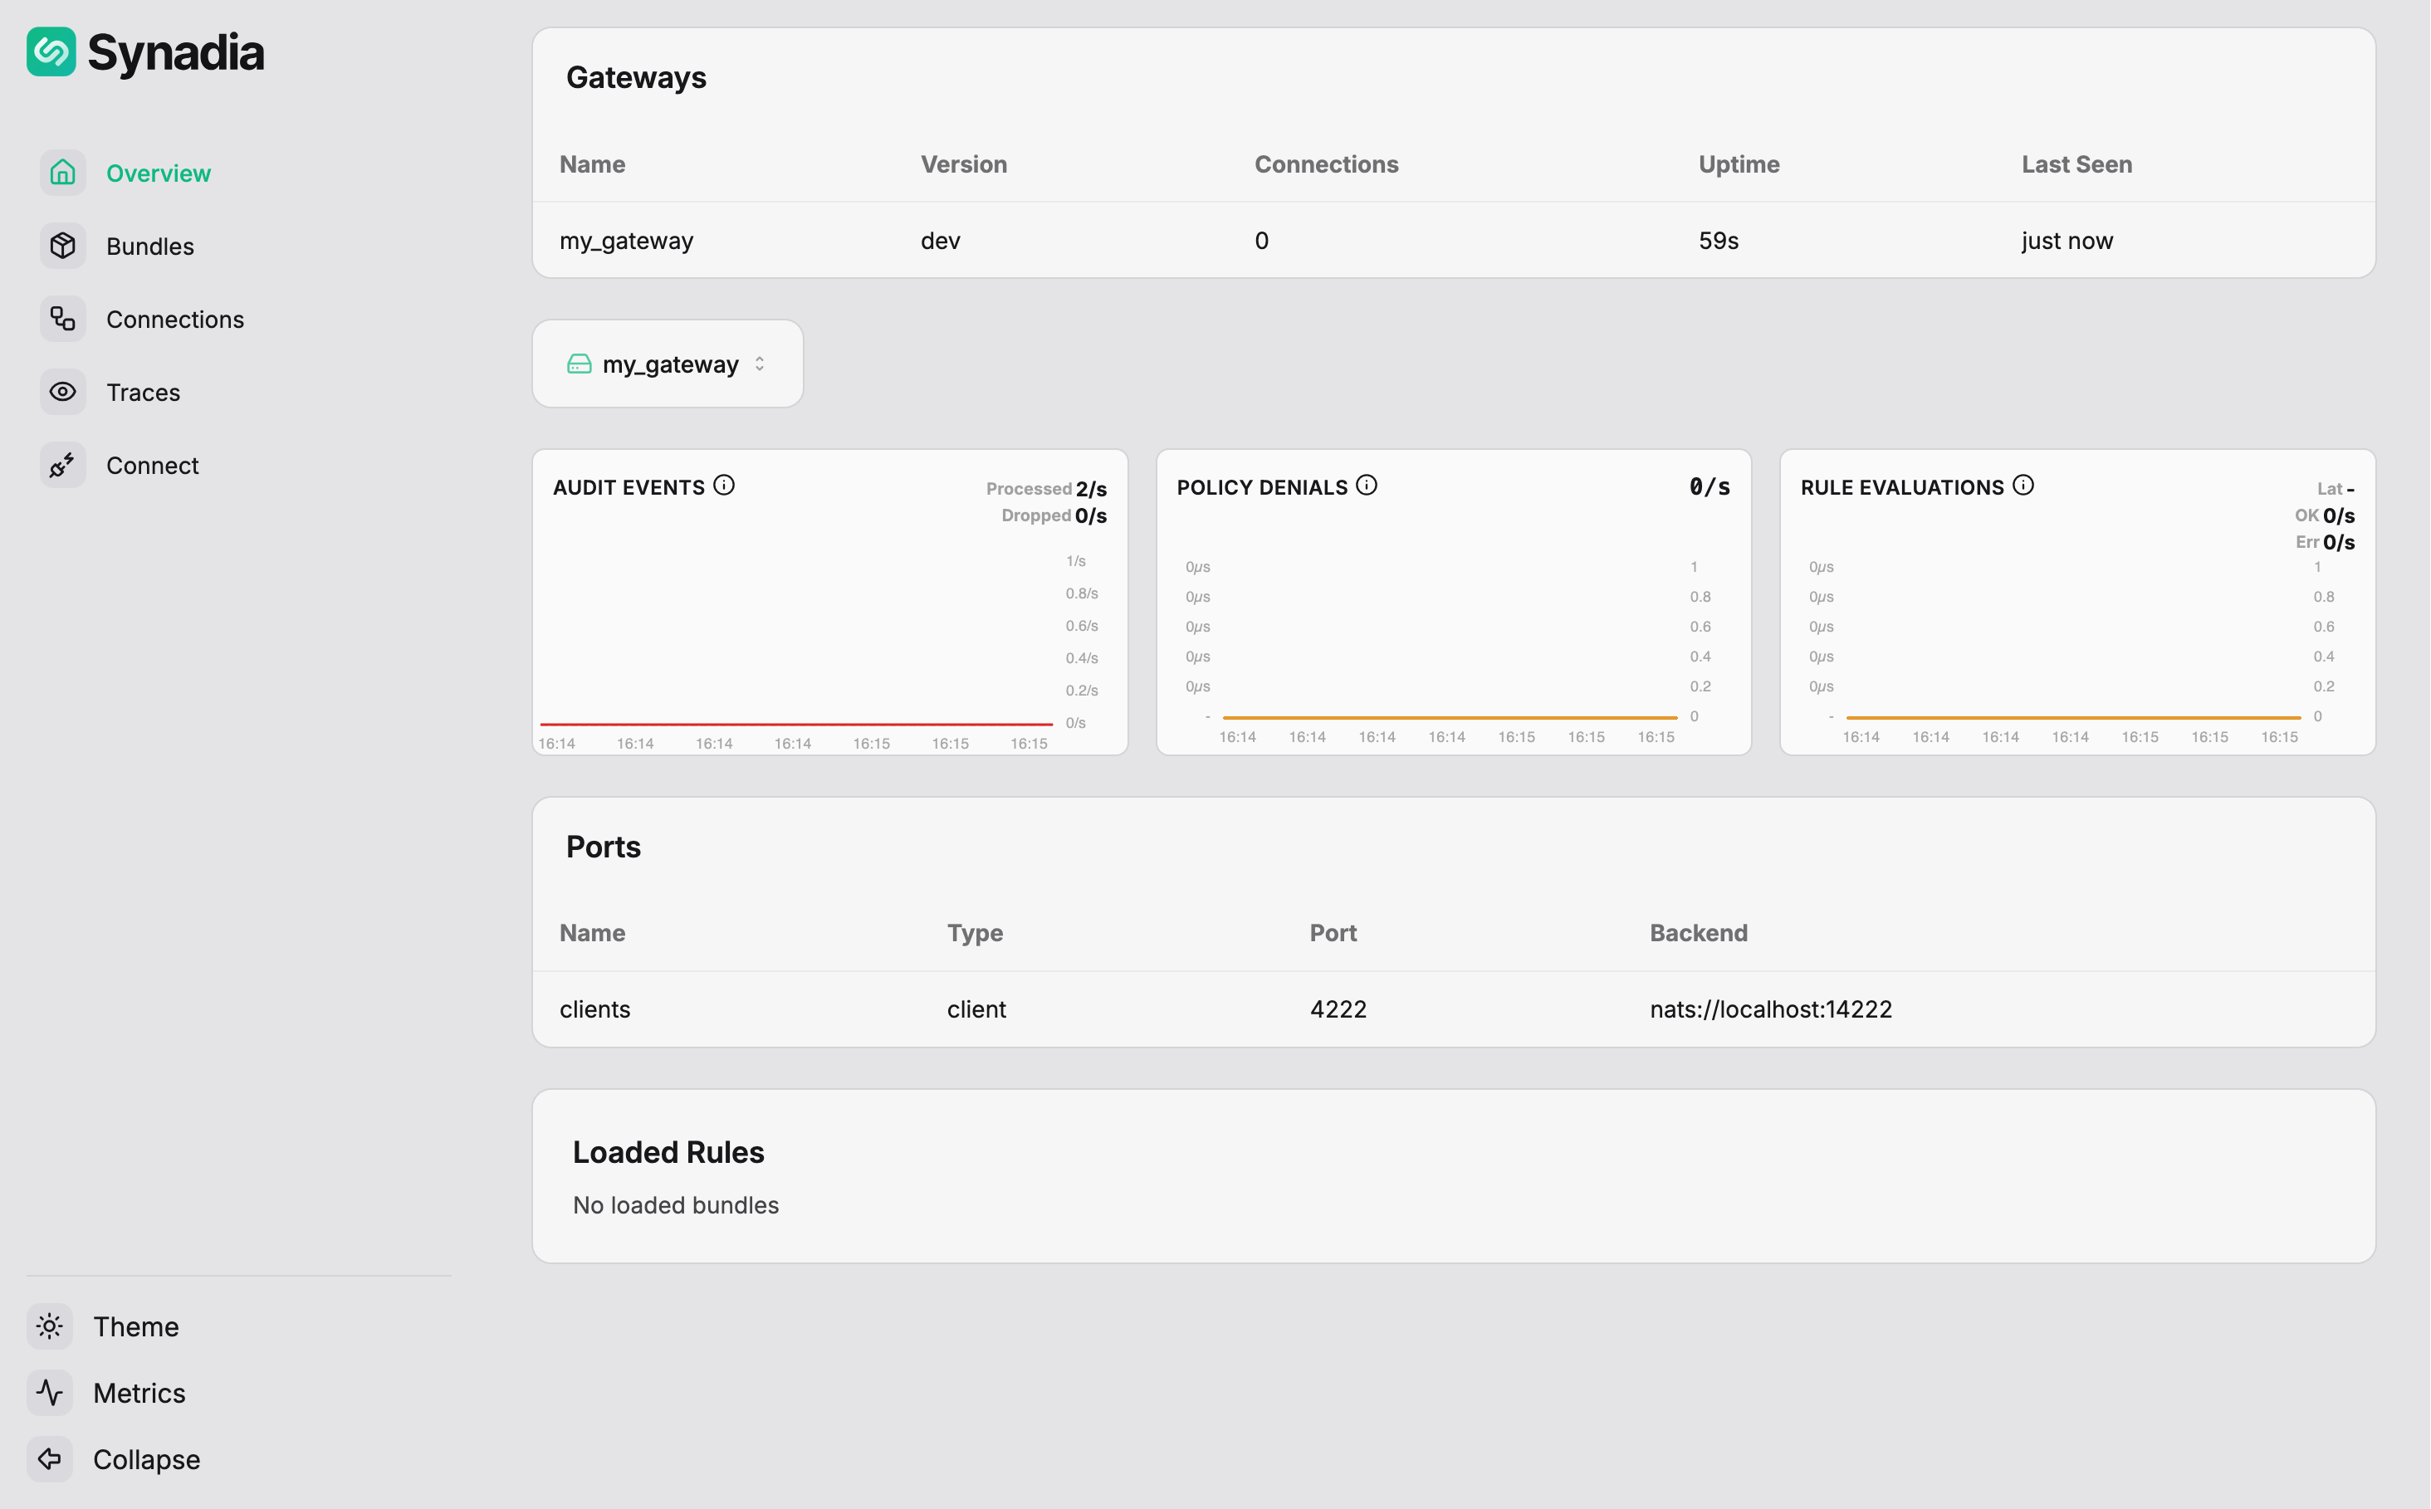Click the RULE EVALUATIONS card title
Viewport: 2431px width, 1509px height.
tap(1902, 488)
